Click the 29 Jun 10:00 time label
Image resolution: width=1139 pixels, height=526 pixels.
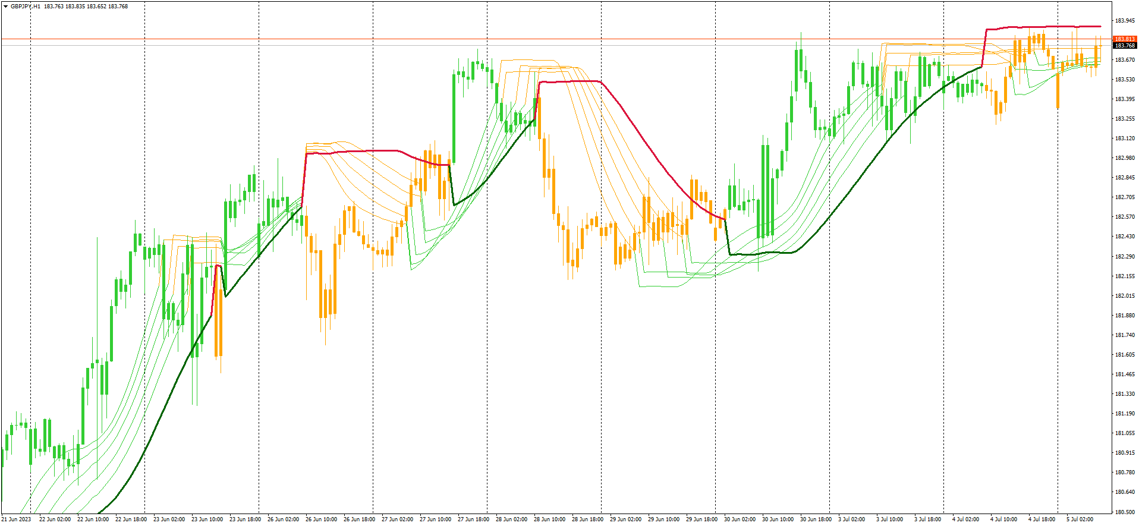pyautogui.click(x=663, y=519)
